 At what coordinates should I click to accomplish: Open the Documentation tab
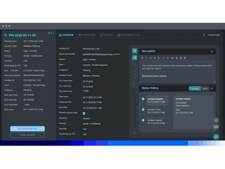coord(129,35)
